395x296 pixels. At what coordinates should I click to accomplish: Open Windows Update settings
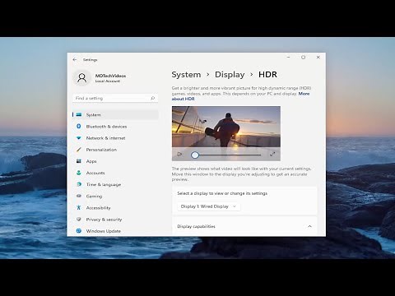point(115,231)
